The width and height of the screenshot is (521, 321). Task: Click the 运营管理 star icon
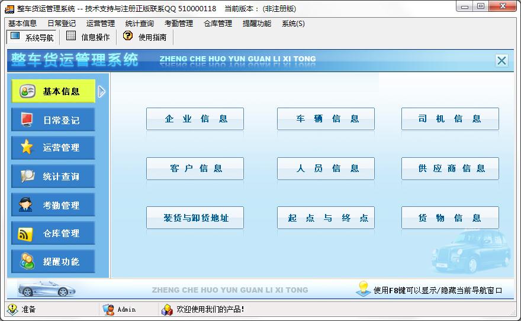click(27, 147)
